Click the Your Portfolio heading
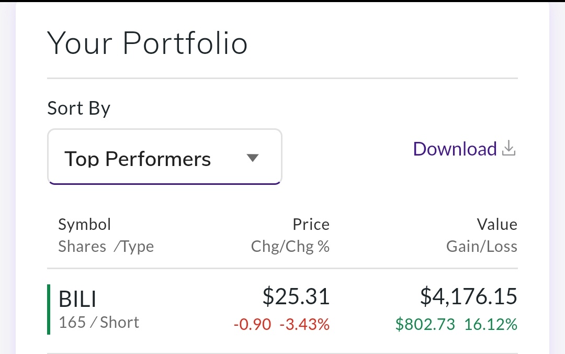The width and height of the screenshot is (565, 354). click(147, 43)
